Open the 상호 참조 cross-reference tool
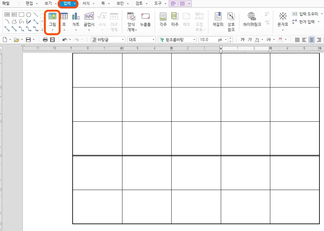 click(231, 22)
